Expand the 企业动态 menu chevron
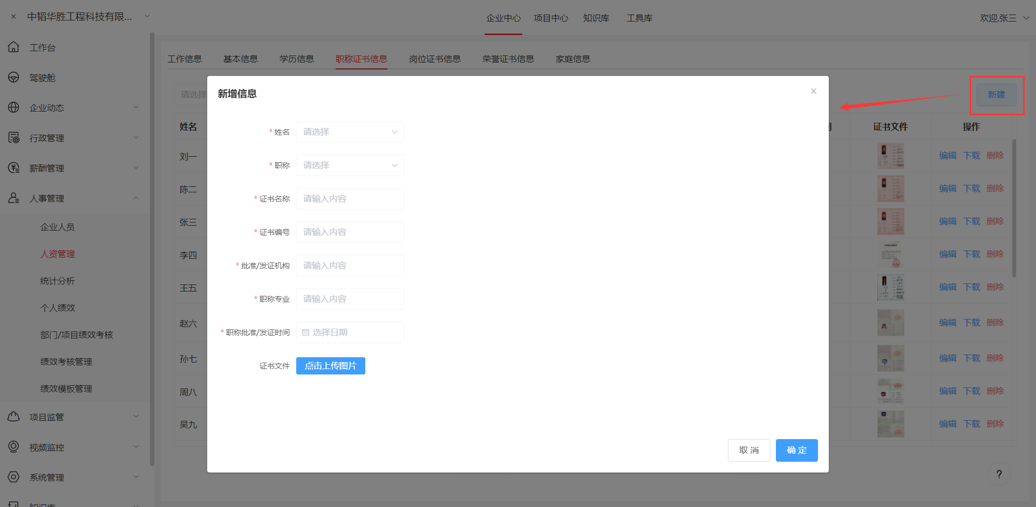1036x507 pixels. (x=136, y=107)
